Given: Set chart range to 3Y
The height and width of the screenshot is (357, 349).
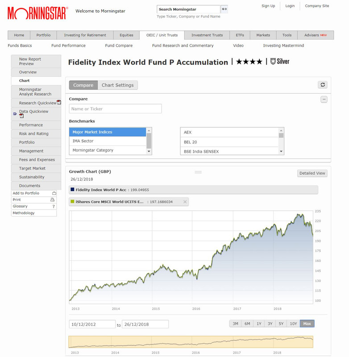Looking at the screenshot, I should point(270,324).
